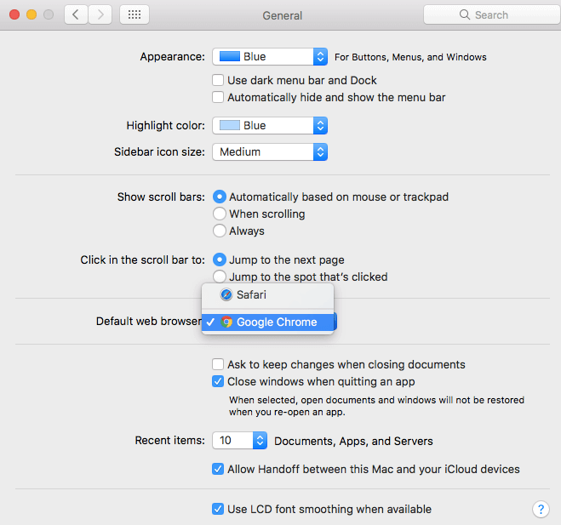
Task: Go forward with the right chevron button
Action: tap(100, 14)
